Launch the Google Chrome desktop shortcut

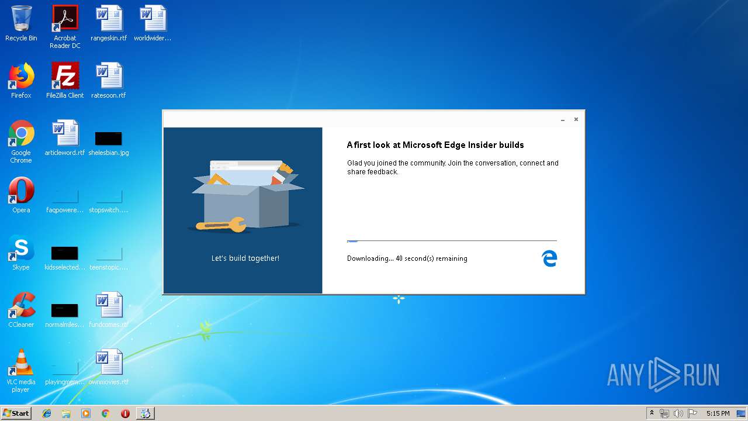click(21, 142)
